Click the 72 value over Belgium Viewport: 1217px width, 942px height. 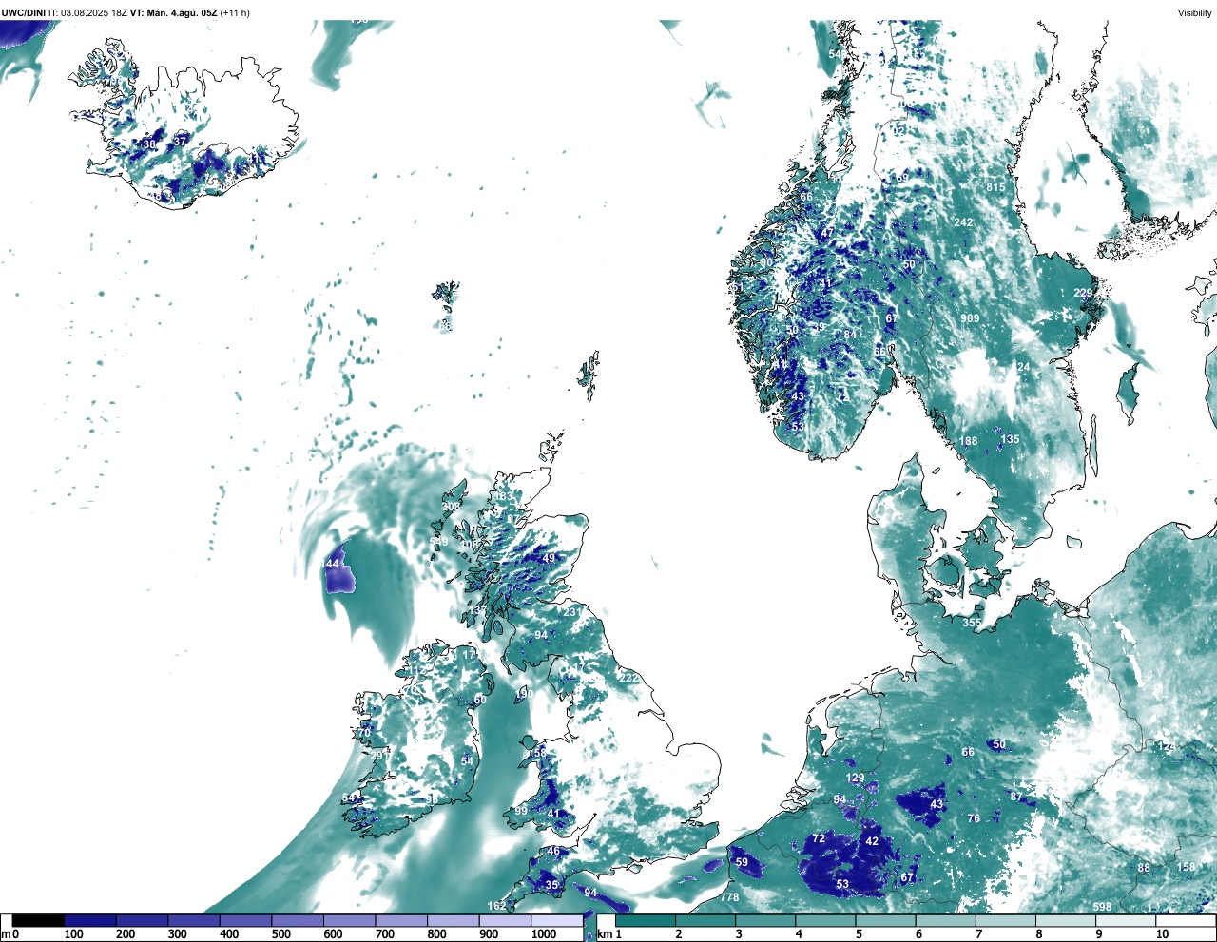(819, 838)
